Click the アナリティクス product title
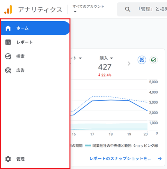 40,10
